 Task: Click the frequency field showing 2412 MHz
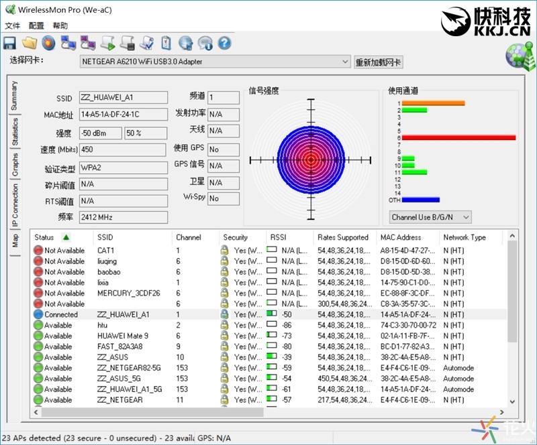(124, 217)
